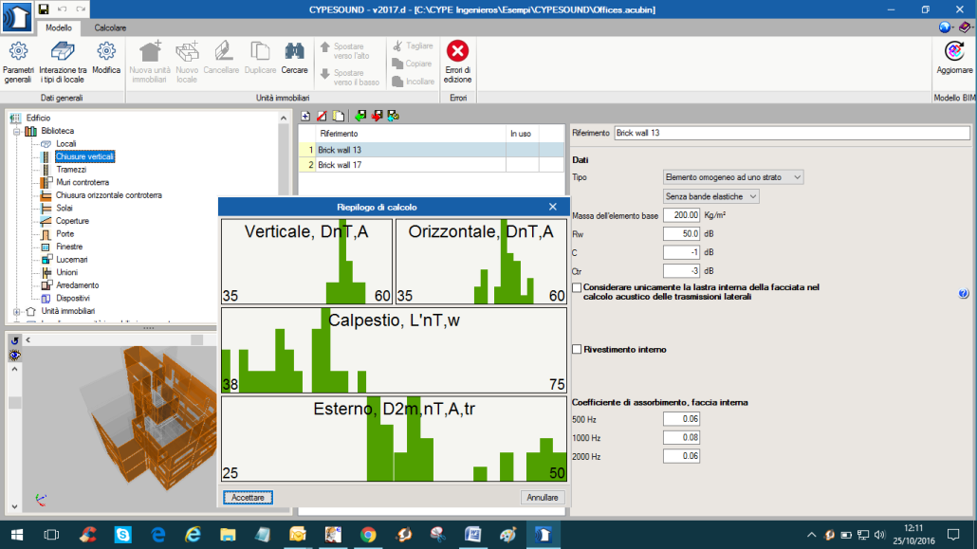Select Muri controterra in library tree
The height and width of the screenshot is (549, 977).
click(83, 183)
